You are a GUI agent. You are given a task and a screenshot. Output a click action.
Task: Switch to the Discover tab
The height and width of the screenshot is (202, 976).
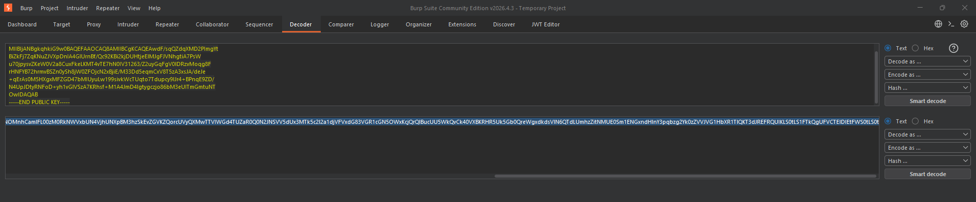[x=504, y=24]
